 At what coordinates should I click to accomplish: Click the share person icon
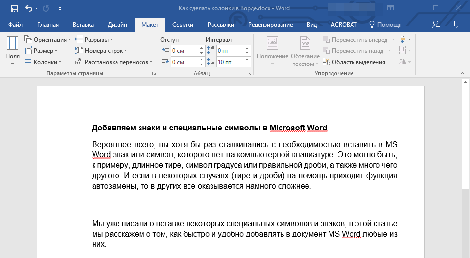pos(436,24)
